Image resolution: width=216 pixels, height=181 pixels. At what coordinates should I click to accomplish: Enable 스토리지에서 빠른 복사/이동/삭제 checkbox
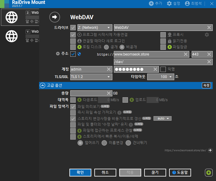tap(73, 137)
